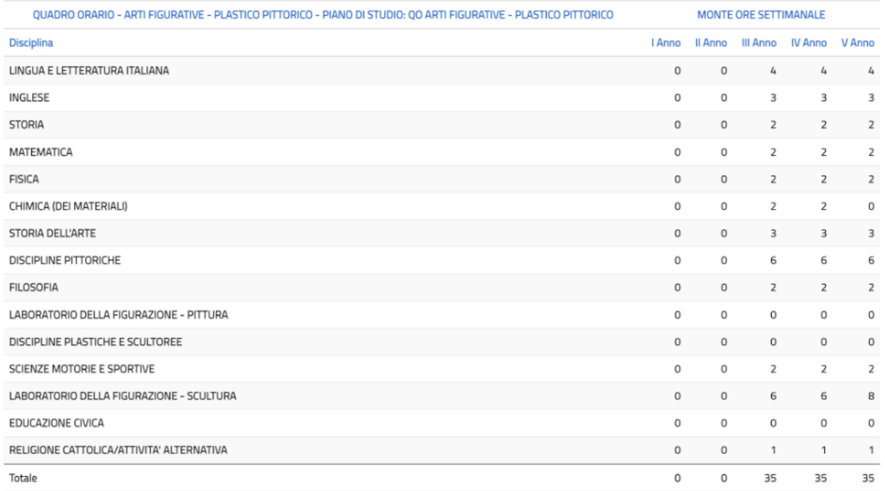Click the III Anno column header
The width and height of the screenshot is (885, 491).
[x=759, y=43]
